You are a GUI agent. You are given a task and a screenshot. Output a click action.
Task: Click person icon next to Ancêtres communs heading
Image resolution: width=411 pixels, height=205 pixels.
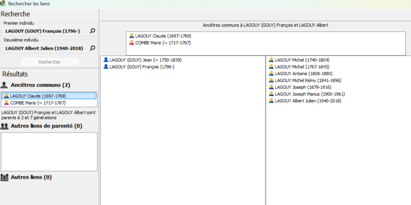[x=4, y=85]
